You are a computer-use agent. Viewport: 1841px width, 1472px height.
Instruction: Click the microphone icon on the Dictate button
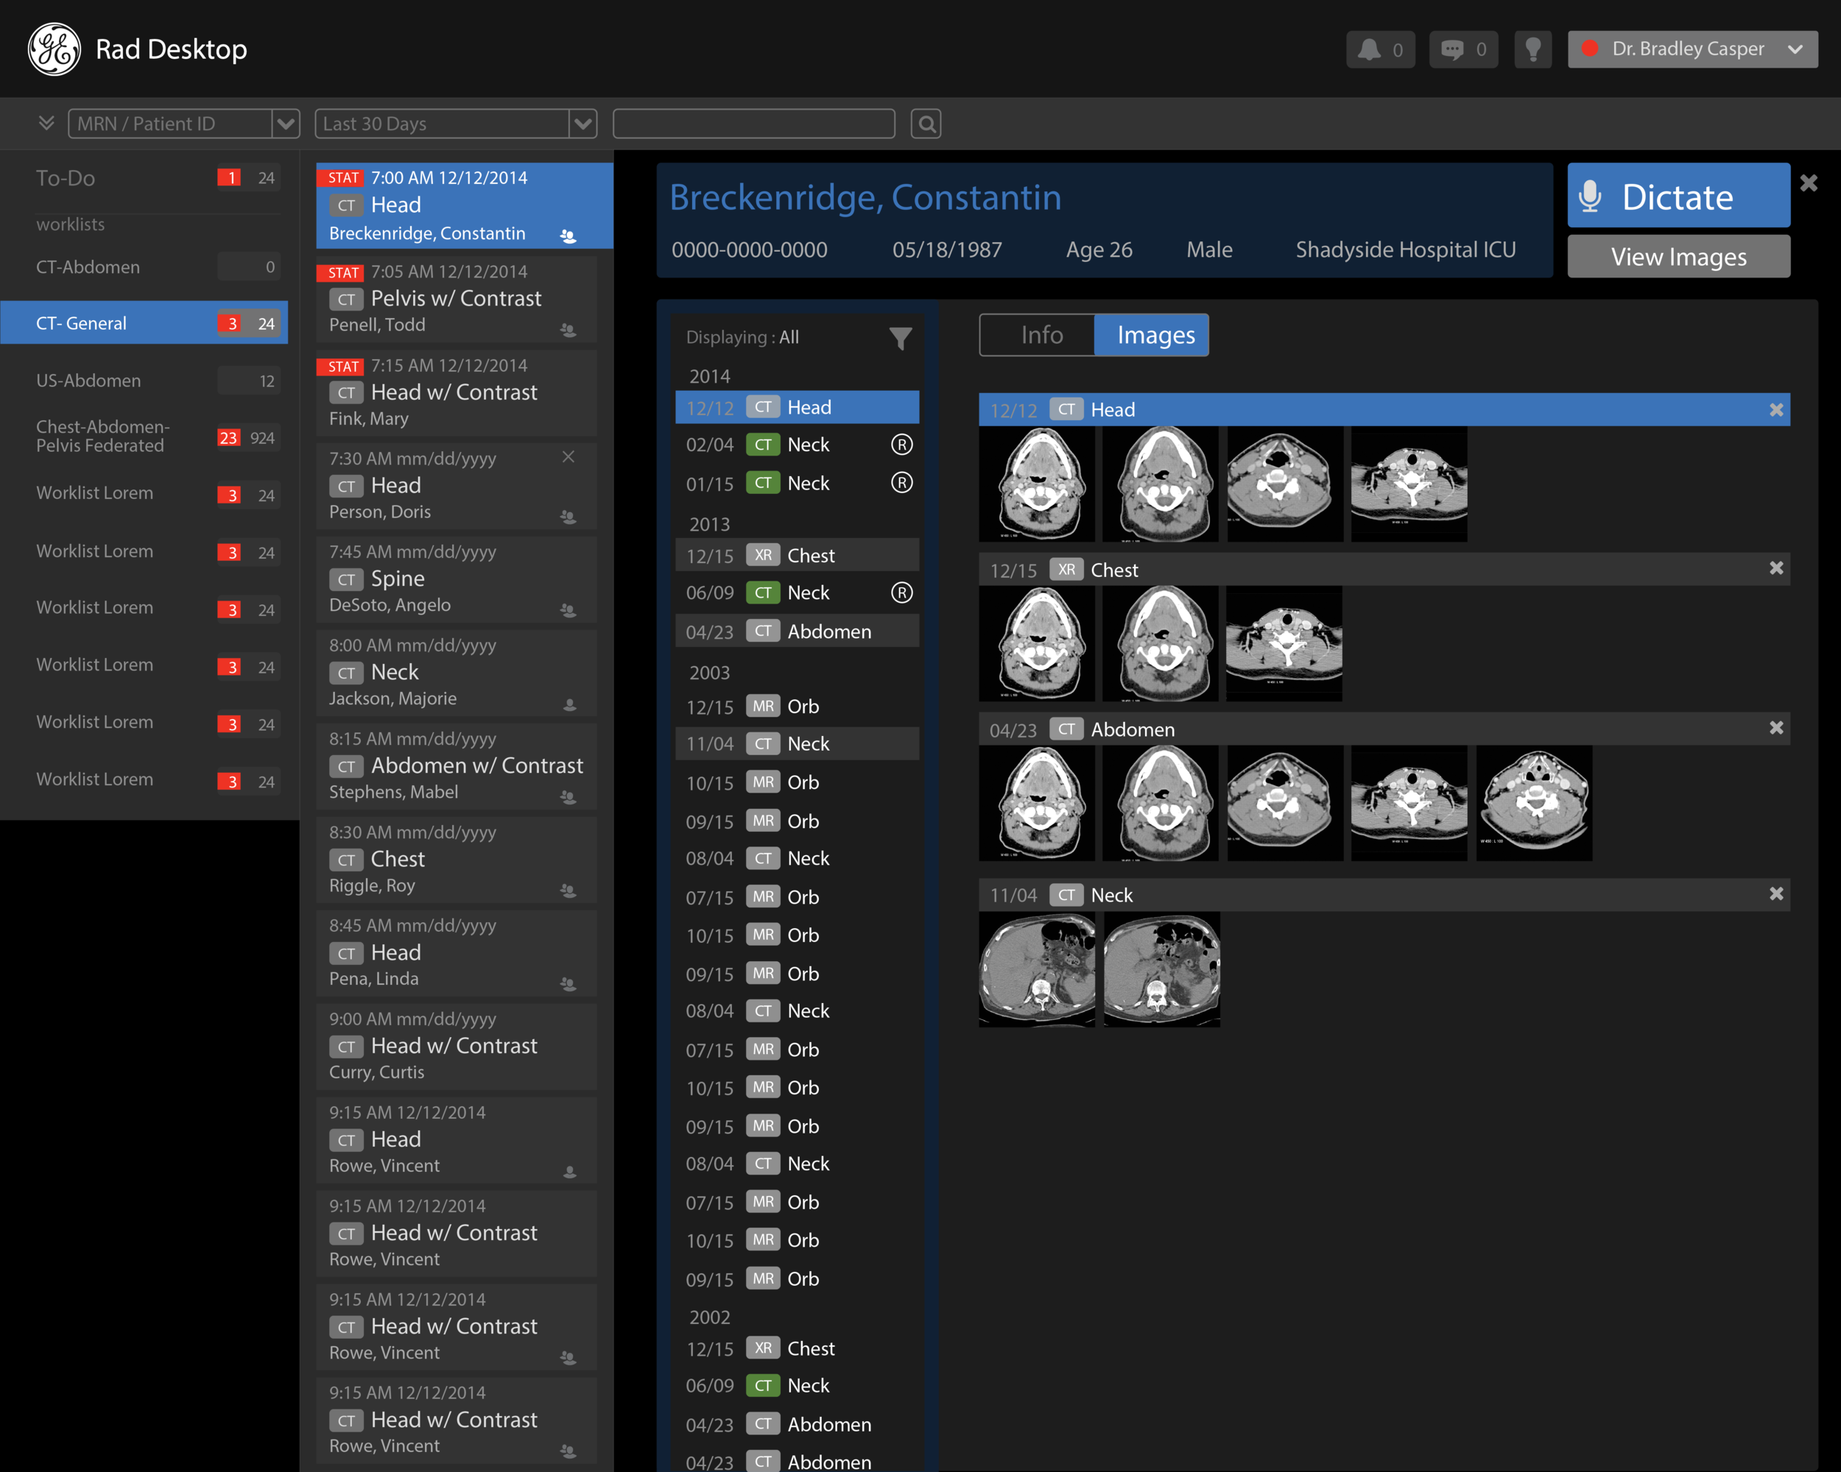tap(1591, 194)
